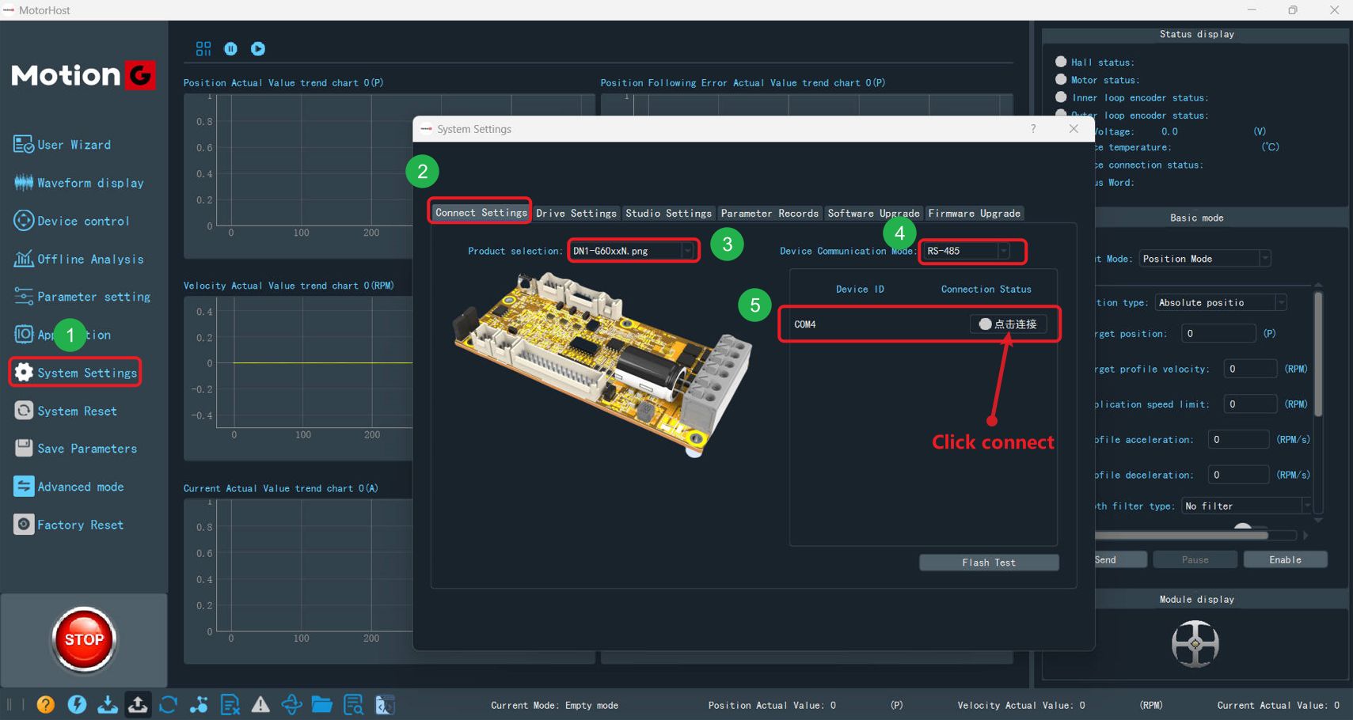The image size is (1353, 720).
Task: Click the refresh arrows icon in bottom toolbar
Action: 168,704
